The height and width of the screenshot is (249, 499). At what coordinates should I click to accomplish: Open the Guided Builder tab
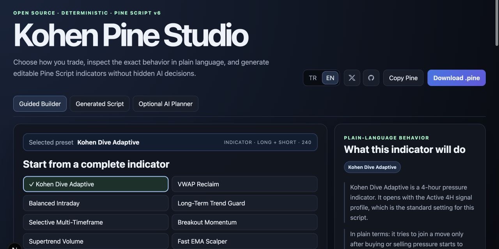(40, 104)
